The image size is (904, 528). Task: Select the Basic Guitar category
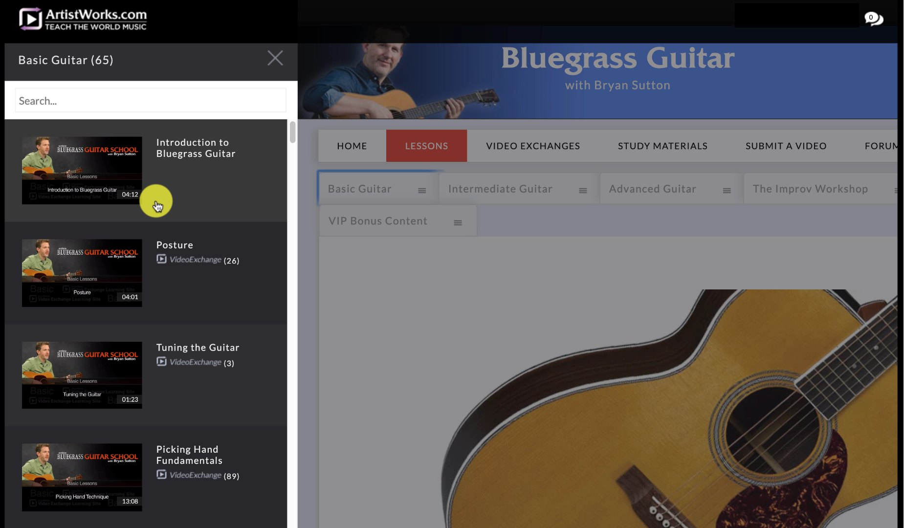360,189
